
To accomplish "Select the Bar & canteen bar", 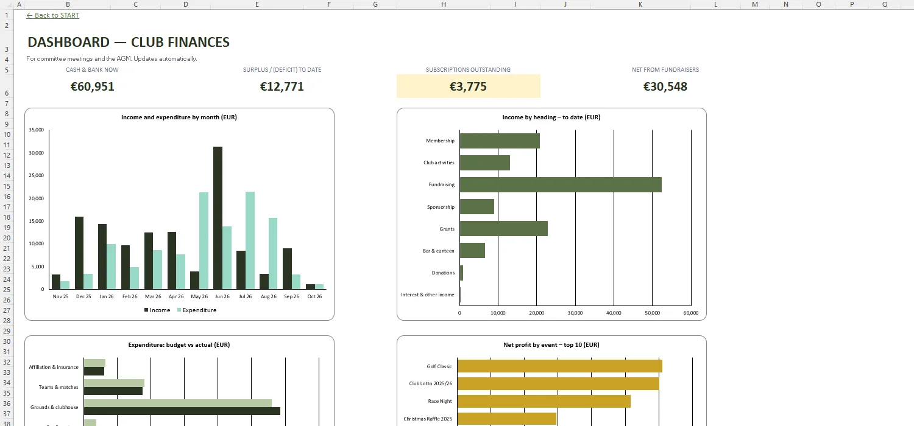I will (472, 250).
